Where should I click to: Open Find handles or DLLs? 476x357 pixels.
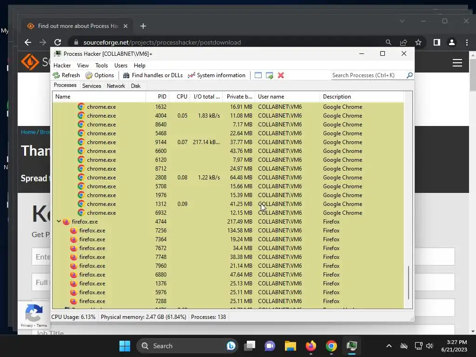pos(152,75)
